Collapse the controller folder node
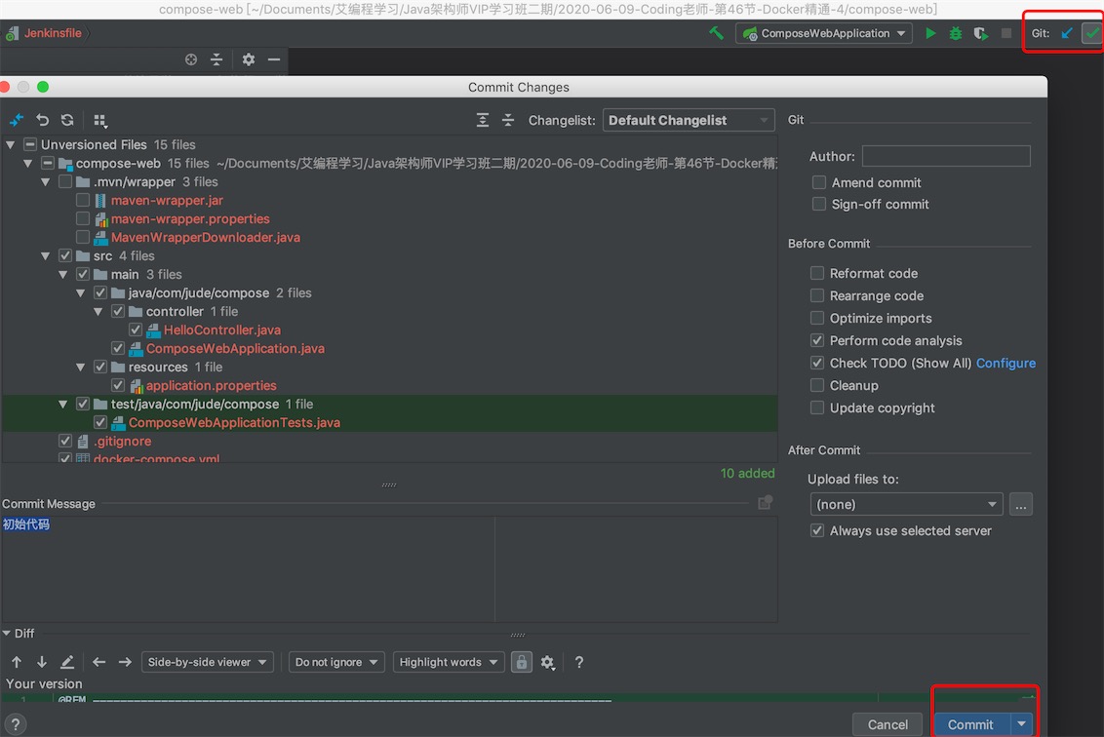The image size is (1104, 737). point(99,312)
